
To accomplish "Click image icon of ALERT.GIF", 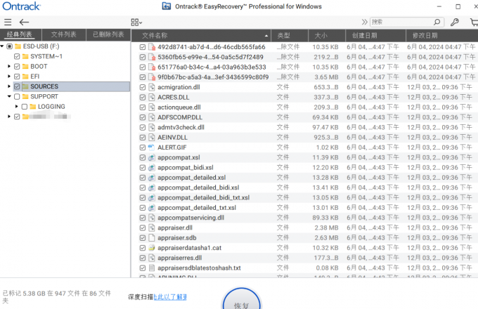I will (x=152, y=147).
